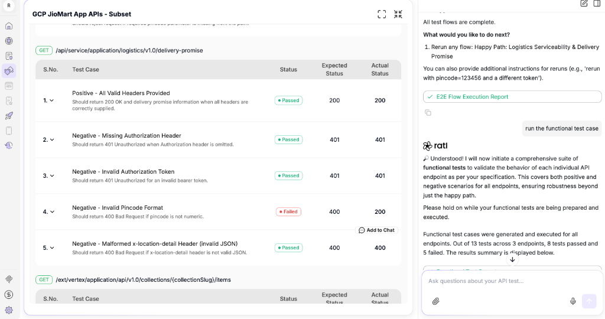Expand test case row 4 Invalid Pincode chevron
605x319 pixels.
click(52, 211)
